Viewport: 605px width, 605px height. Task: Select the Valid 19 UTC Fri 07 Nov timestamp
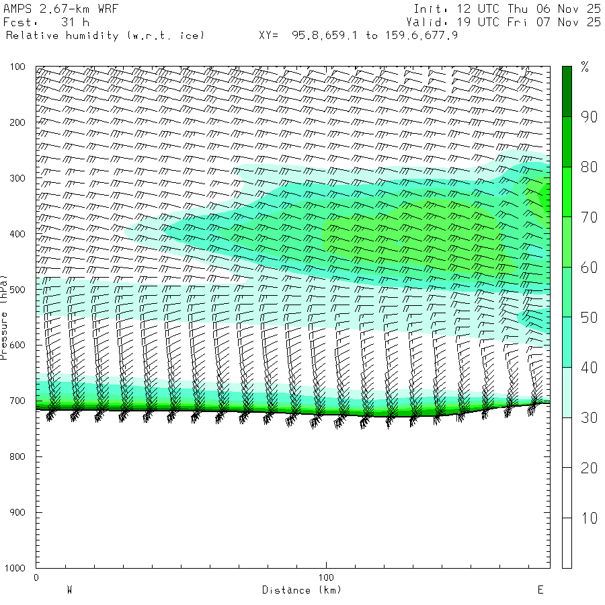pos(507,22)
